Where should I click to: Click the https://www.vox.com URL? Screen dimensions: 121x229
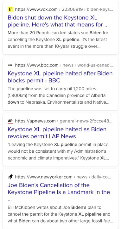click(x=36, y=10)
